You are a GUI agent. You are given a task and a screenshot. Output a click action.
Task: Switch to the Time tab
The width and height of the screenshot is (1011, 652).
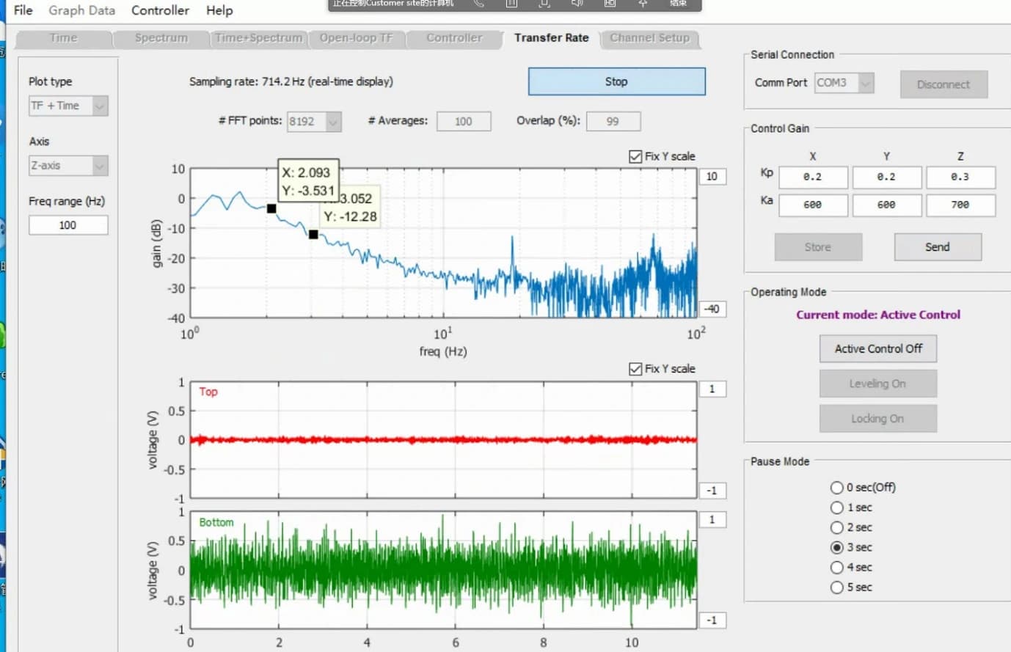[63, 38]
